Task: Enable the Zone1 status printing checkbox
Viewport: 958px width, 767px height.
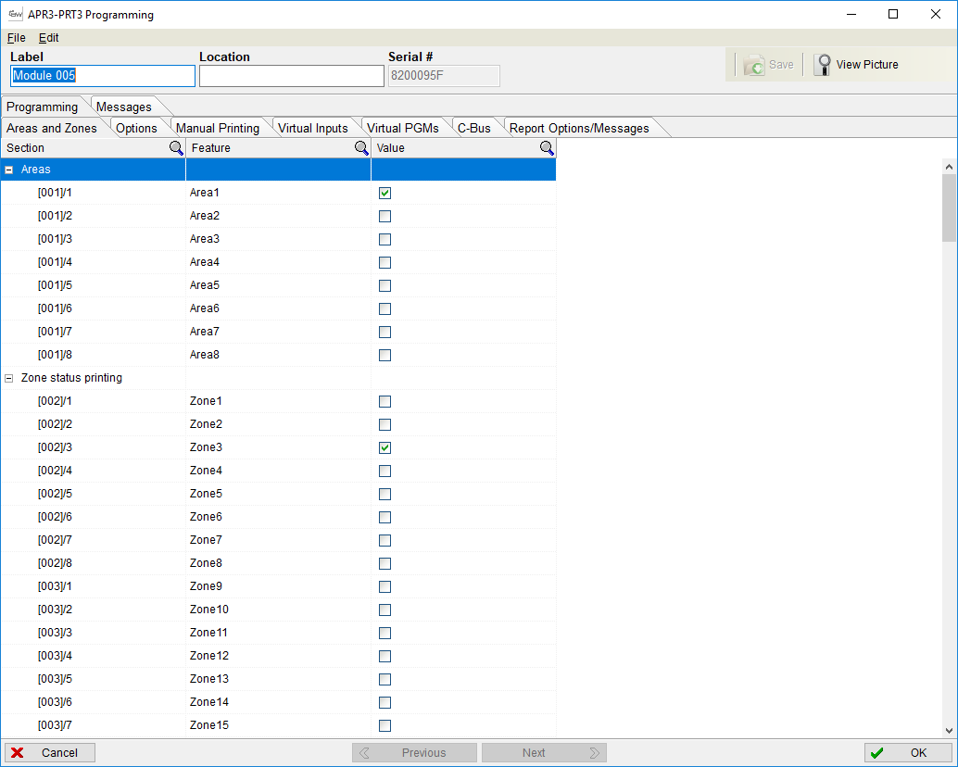Action: click(384, 402)
